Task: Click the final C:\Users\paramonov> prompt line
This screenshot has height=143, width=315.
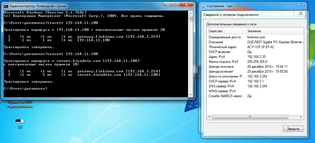Action: pos(26,89)
